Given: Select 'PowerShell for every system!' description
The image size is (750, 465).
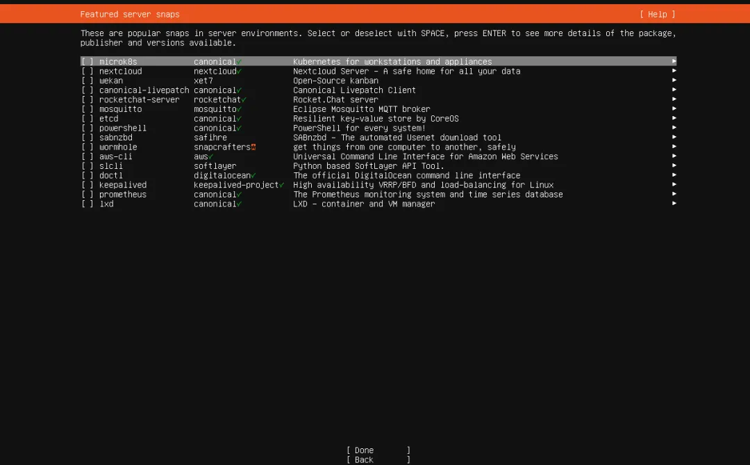Looking at the screenshot, I should [359, 128].
